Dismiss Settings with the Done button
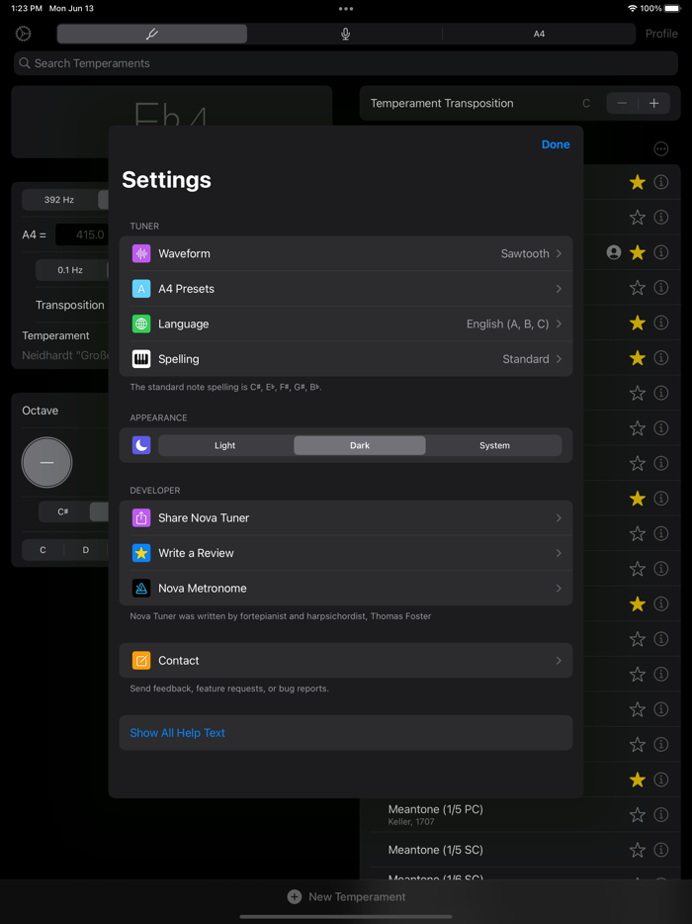 click(555, 143)
